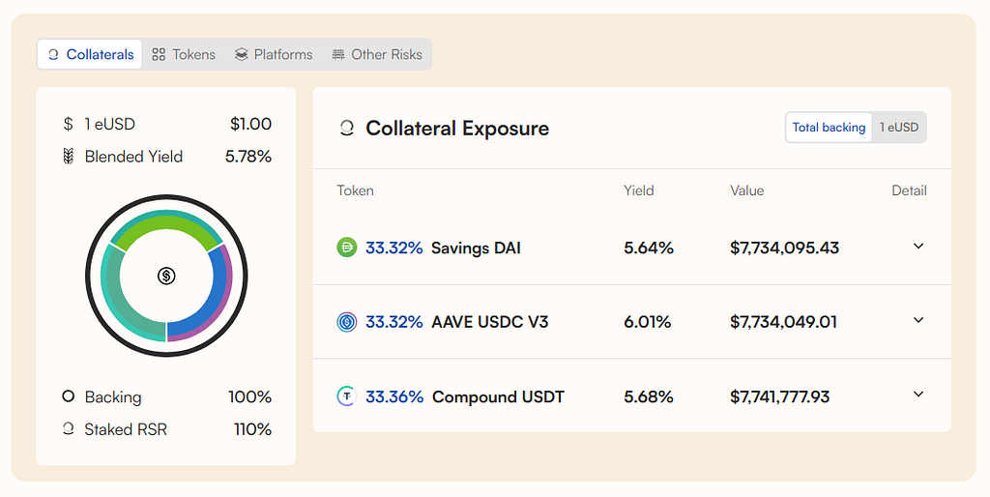Click the 33.36% Compound USDT percentage link
990x497 pixels.
click(394, 396)
